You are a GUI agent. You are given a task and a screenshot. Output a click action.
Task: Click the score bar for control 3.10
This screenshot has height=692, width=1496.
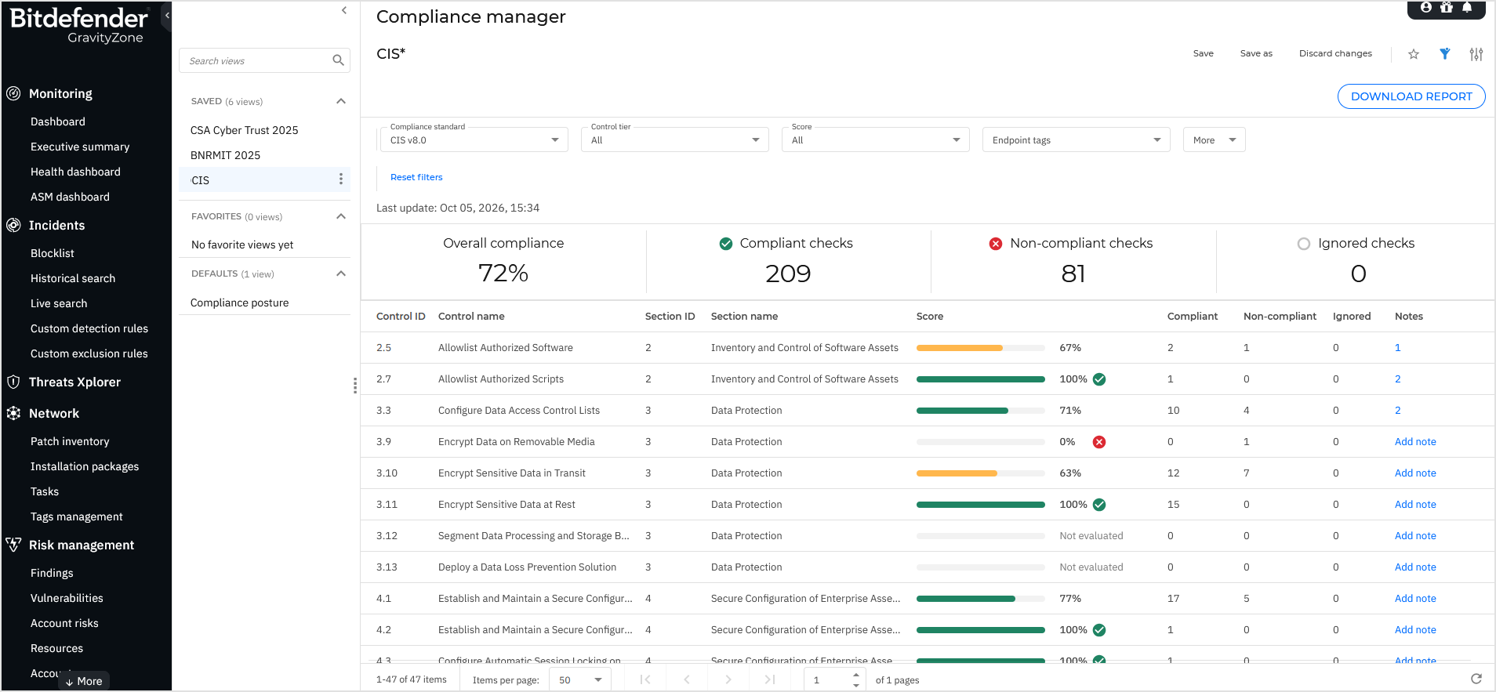(x=980, y=473)
